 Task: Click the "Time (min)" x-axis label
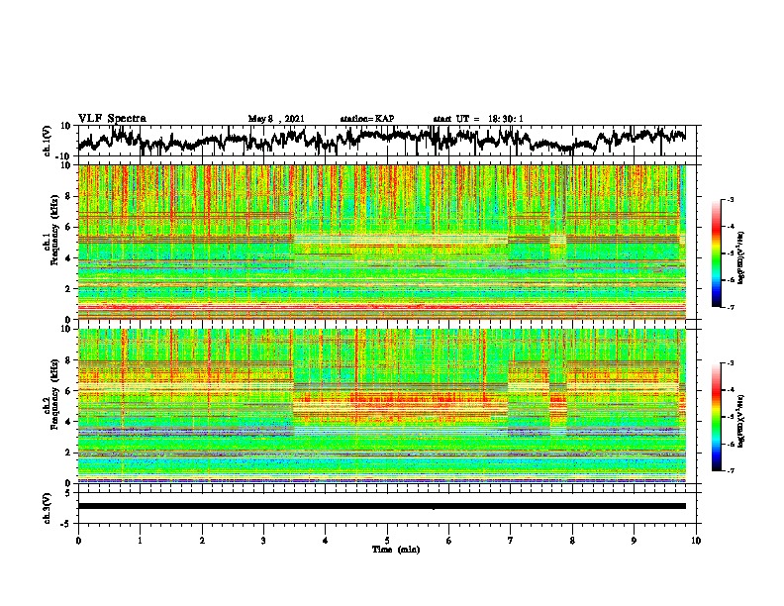(x=396, y=550)
